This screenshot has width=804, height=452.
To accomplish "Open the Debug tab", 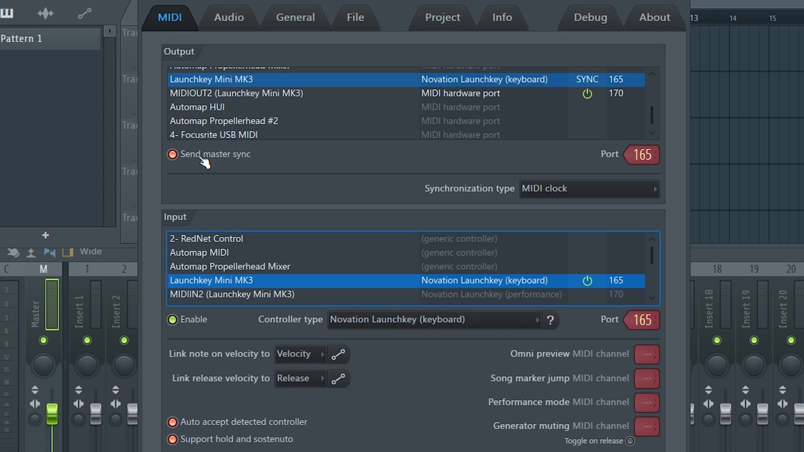I will coord(590,17).
